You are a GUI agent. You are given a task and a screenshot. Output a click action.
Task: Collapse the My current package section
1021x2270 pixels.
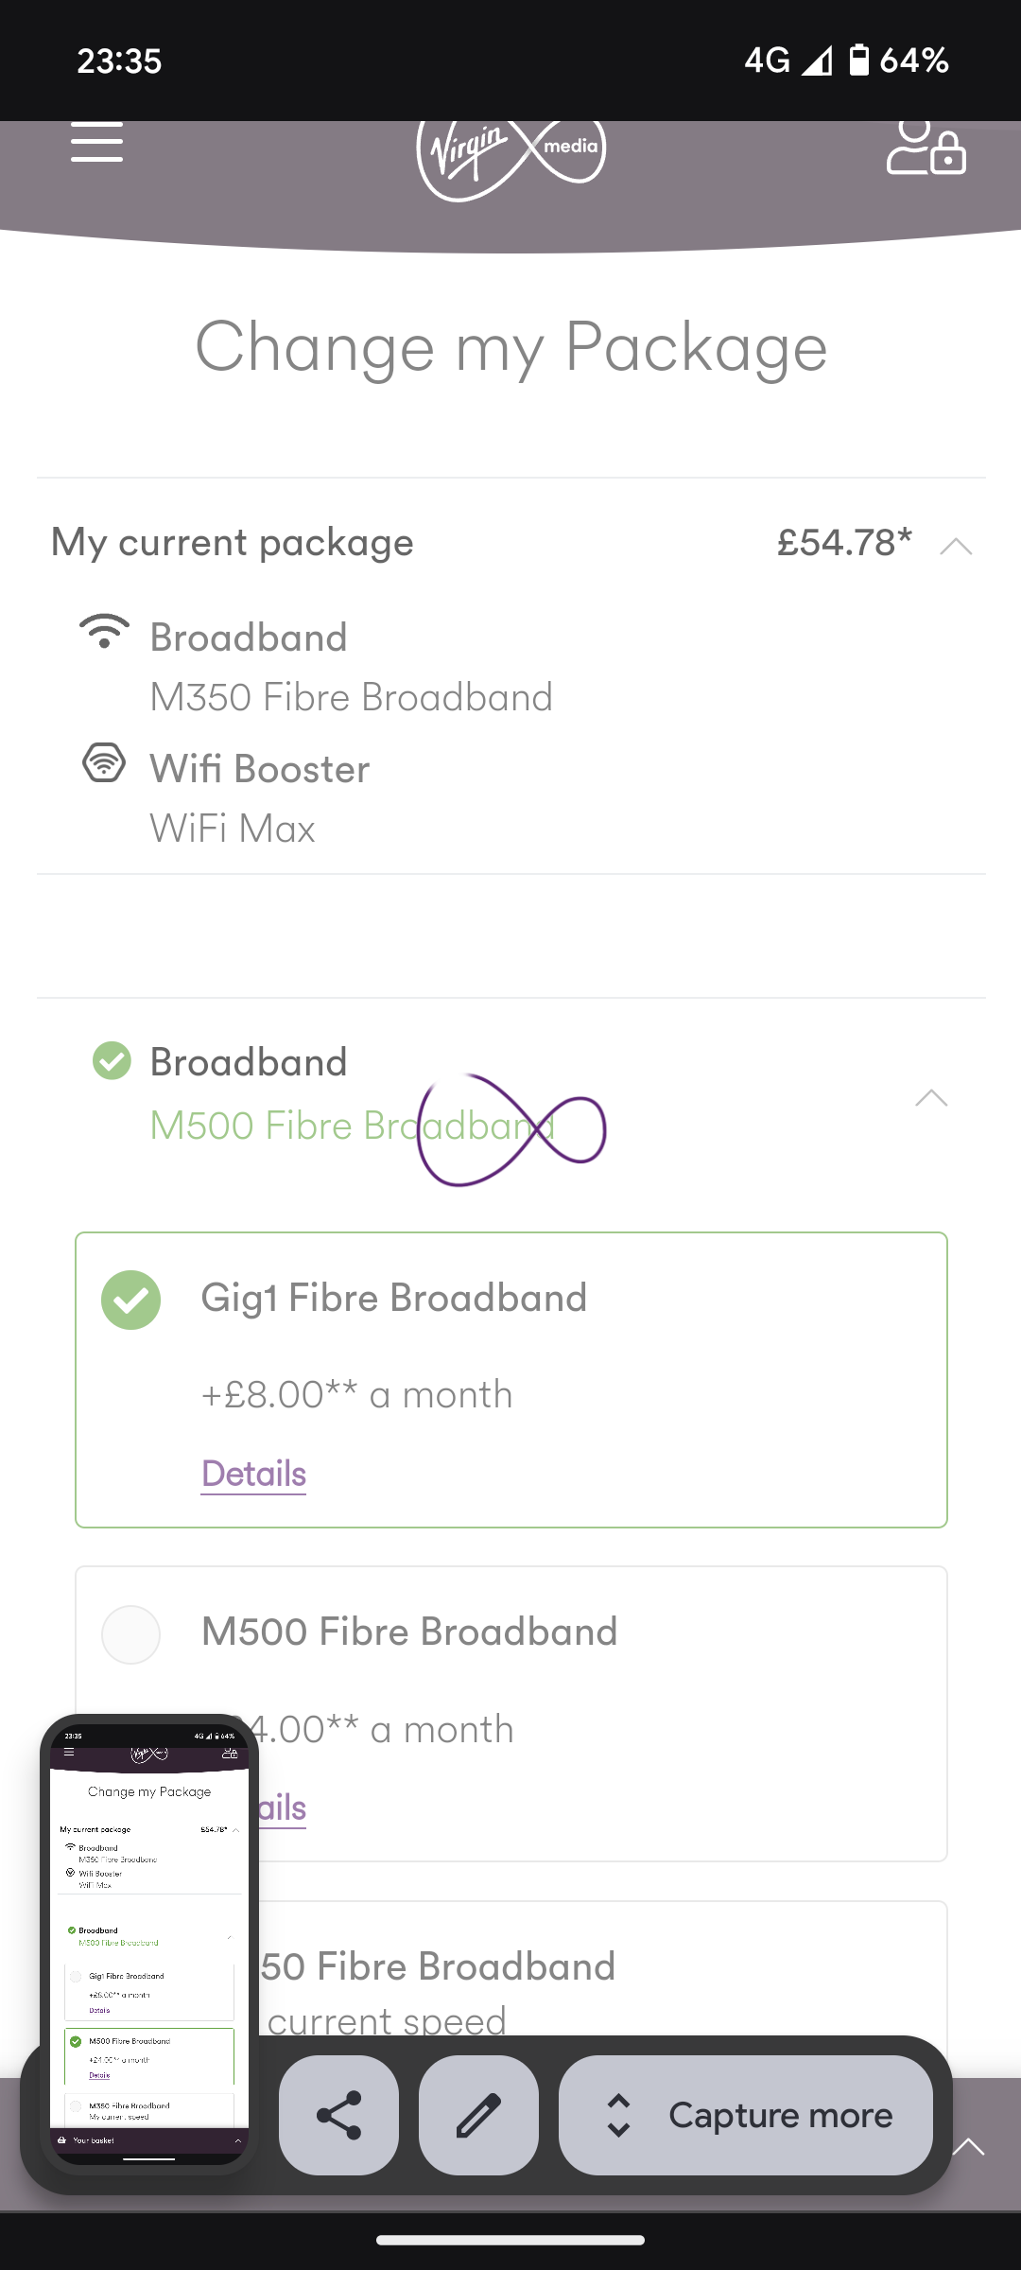(x=956, y=546)
